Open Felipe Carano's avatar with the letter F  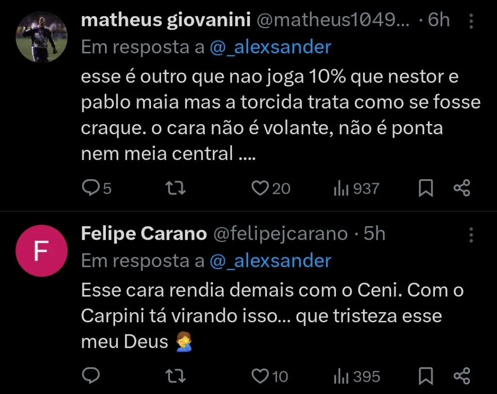(x=41, y=251)
